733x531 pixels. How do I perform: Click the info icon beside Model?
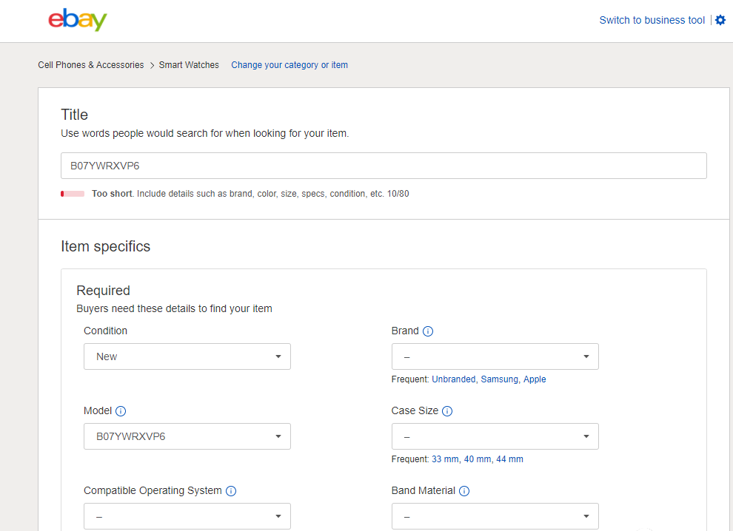pyautogui.click(x=121, y=411)
